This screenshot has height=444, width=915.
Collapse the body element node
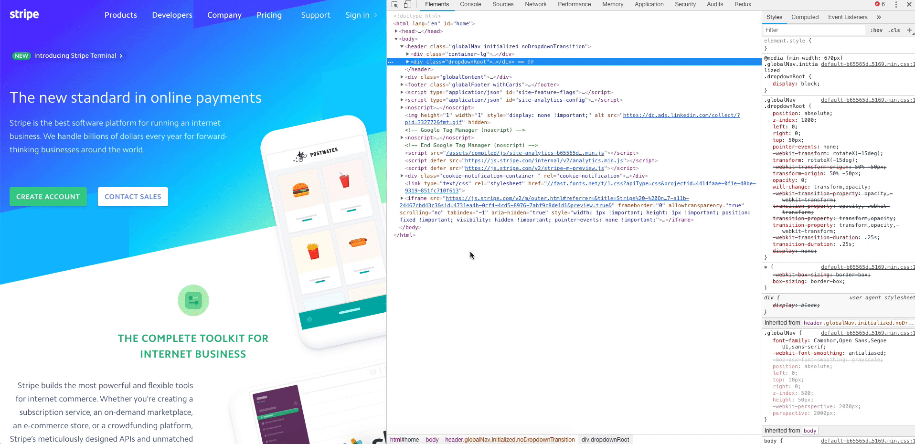click(396, 39)
